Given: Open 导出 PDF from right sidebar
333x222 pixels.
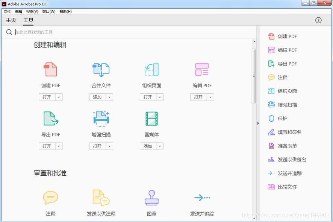Looking at the screenshot, I should (x=283, y=64).
